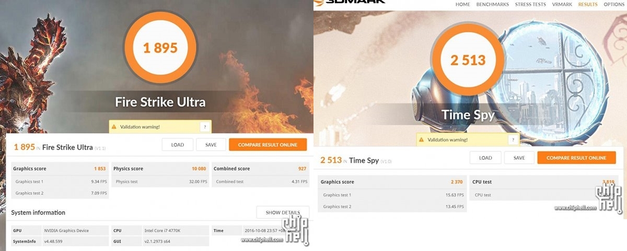Image resolution: width=627 pixels, height=251 pixels.
Task: Click the Time Spy warning triangle icon
Action: coord(422,139)
